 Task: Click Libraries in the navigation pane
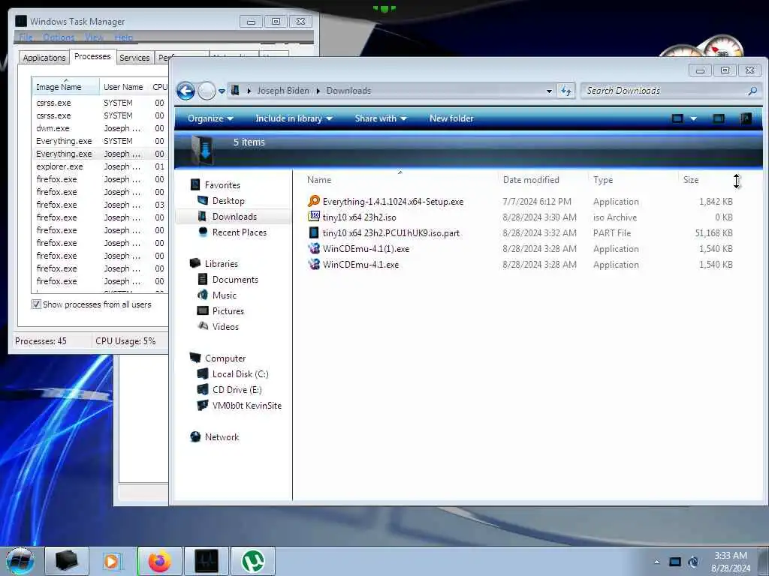[x=222, y=263]
